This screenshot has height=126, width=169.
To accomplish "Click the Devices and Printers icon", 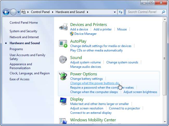I will 63,27.
